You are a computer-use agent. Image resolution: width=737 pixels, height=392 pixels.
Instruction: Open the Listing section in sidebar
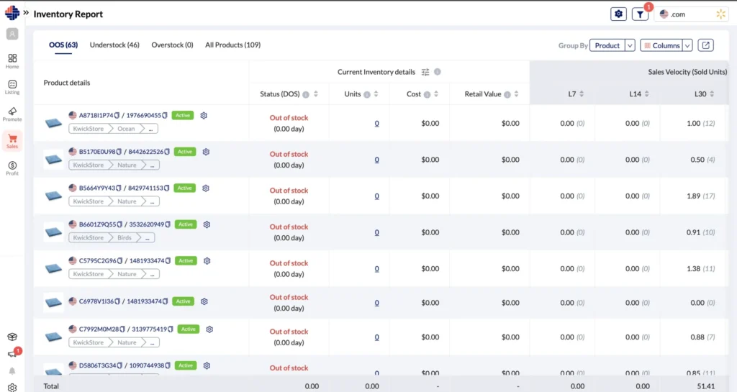12,87
